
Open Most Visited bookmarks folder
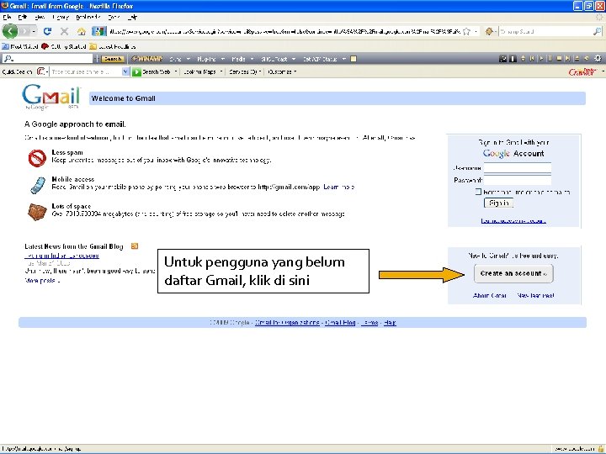[20, 46]
